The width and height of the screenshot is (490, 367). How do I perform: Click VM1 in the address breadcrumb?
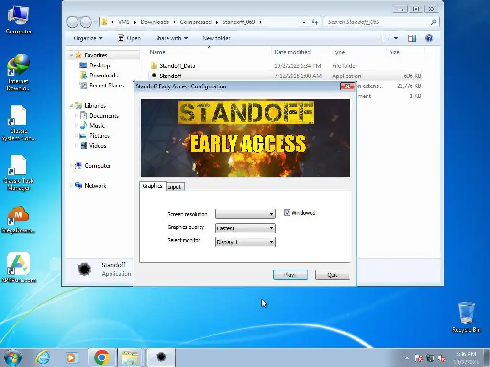[123, 22]
